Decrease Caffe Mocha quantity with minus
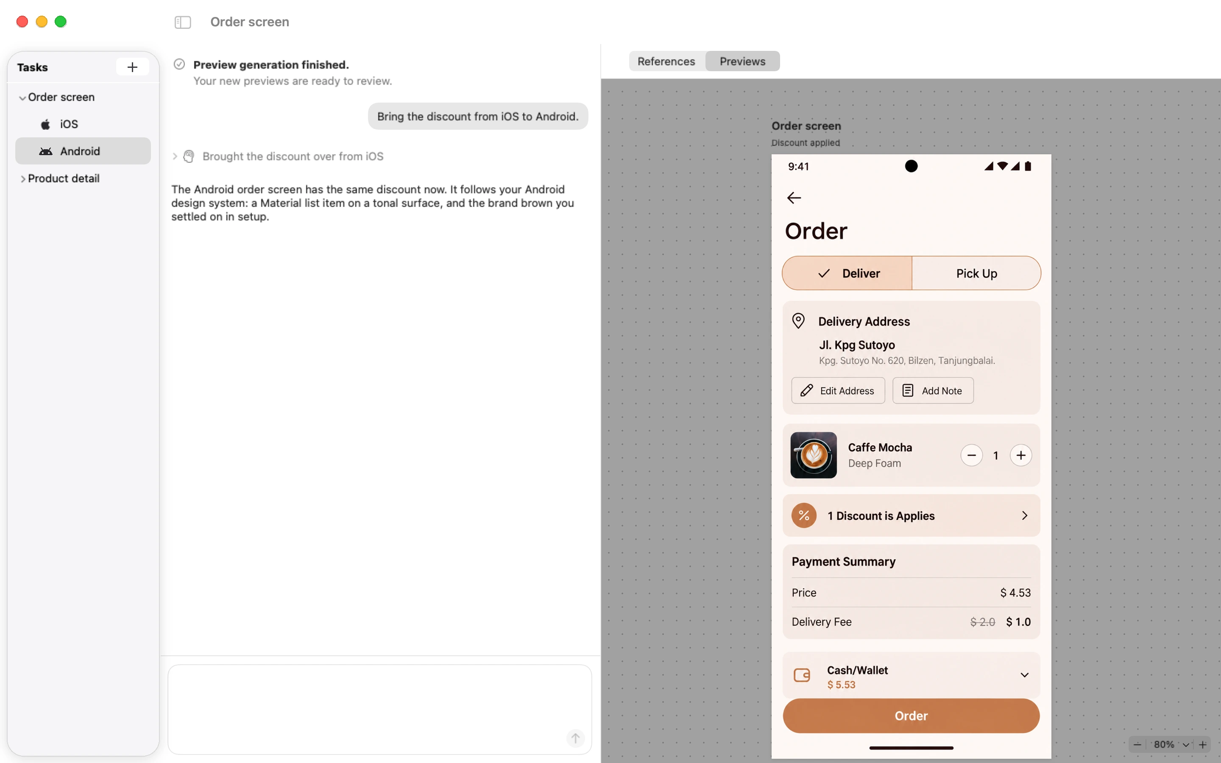This screenshot has height=763, width=1221. [971, 455]
